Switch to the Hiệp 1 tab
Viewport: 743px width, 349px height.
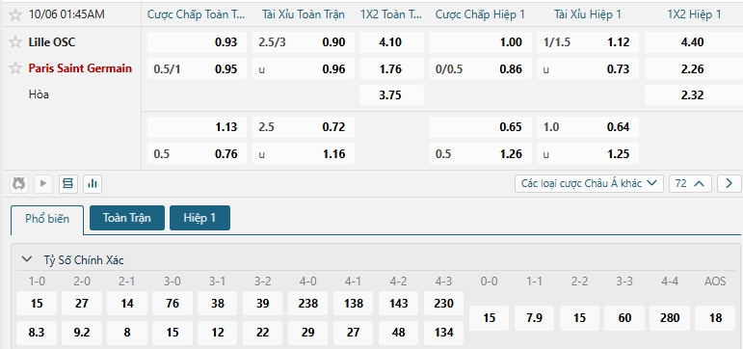199,218
